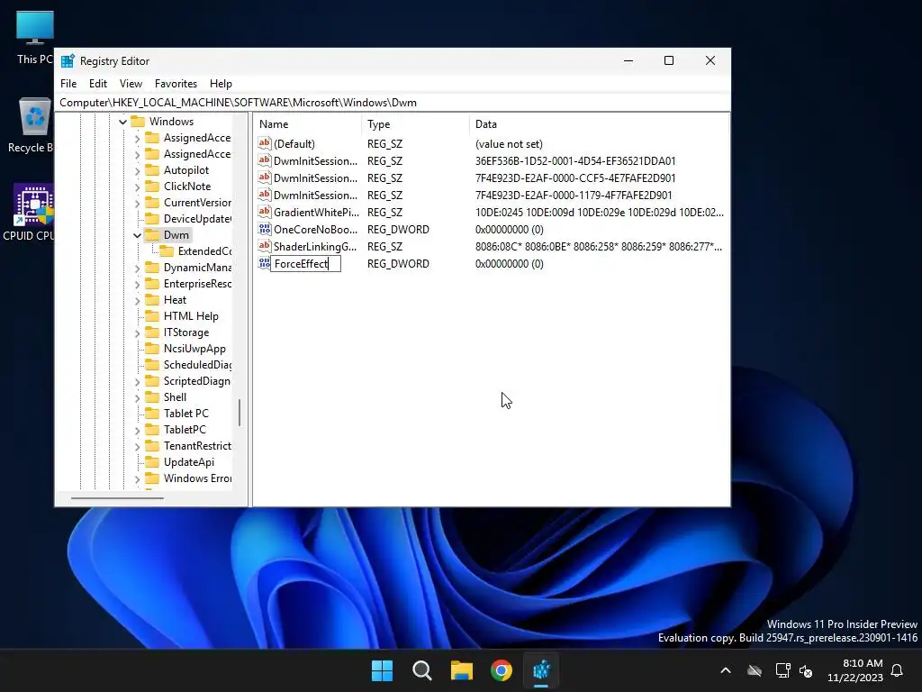Select the AssignedAcce key above Autopilot

tap(197, 154)
